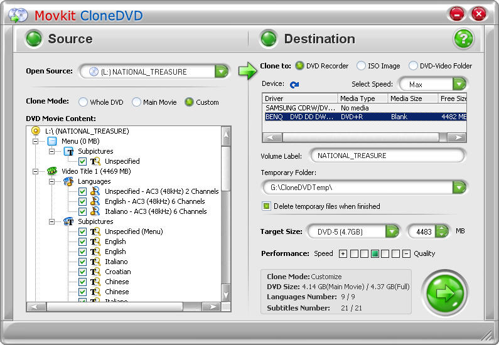Collapse the Video Title 1 tree node
Image resolution: width=499 pixels, height=345 pixels.
[x=35, y=171]
